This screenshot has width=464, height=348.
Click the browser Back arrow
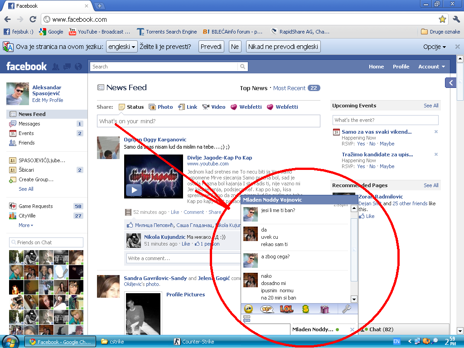coord(7,19)
